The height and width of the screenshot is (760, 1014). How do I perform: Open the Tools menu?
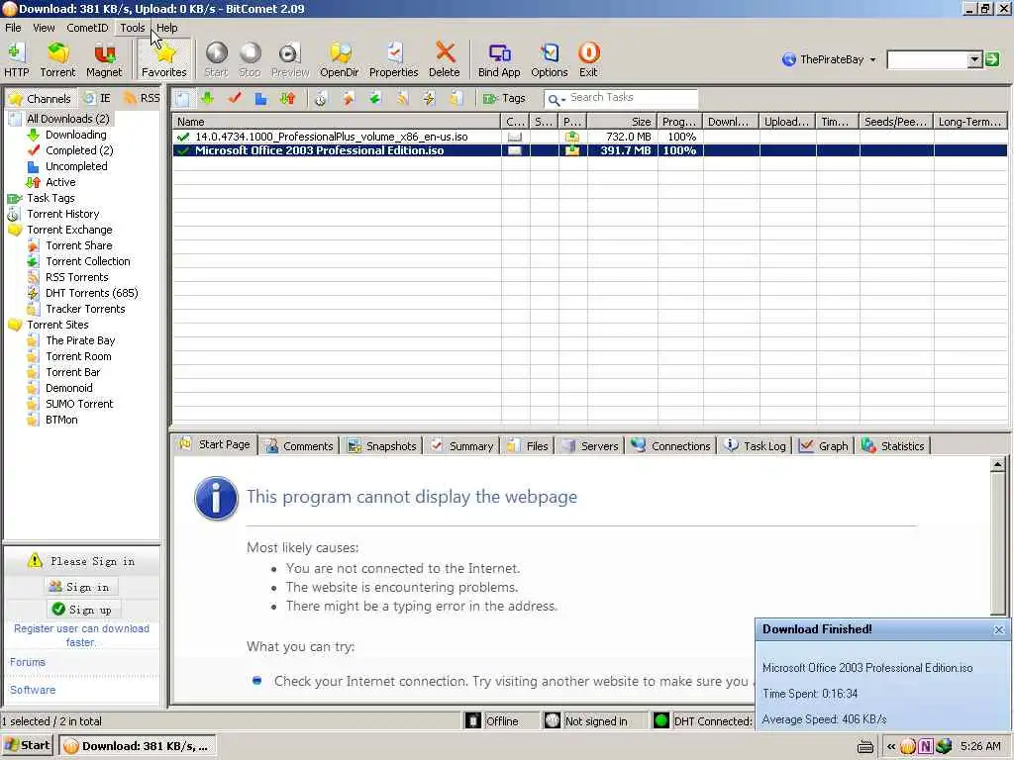(x=132, y=28)
